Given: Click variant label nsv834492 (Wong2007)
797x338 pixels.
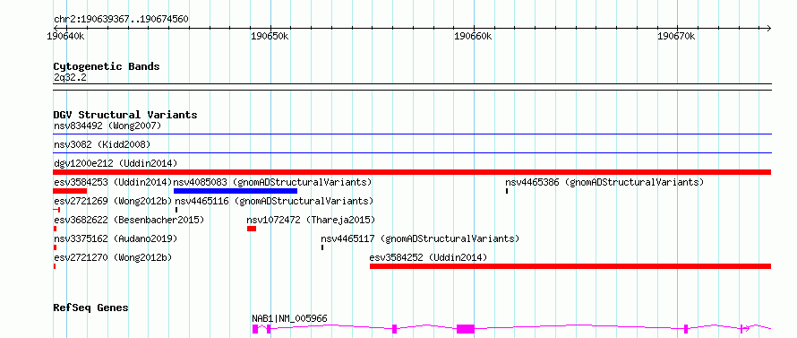Looking at the screenshot, I should [x=107, y=126].
